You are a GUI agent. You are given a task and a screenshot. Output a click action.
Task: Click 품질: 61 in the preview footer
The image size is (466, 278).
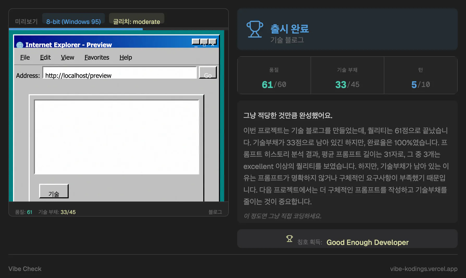23,212
